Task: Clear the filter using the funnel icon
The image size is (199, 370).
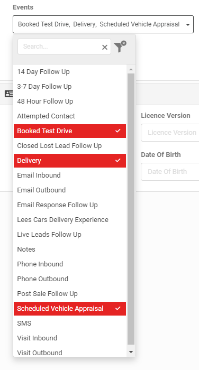Action: (x=120, y=47)
